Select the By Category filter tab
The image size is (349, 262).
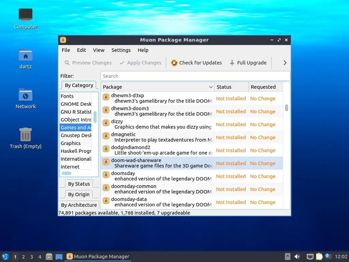[79, 85]
